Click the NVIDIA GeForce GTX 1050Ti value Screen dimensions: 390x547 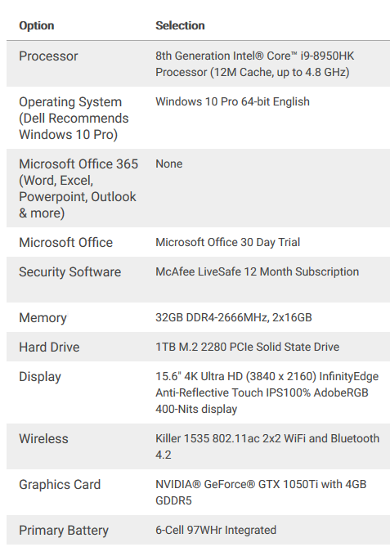coord(261,492)
